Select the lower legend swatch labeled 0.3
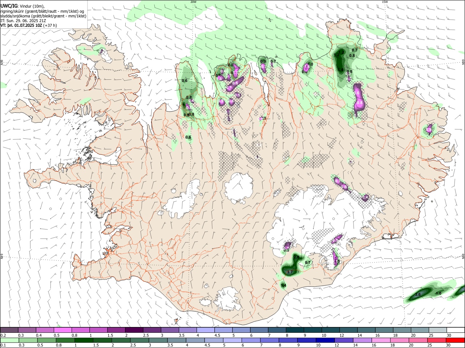Screen dimensions: 465x348 (28, 340)
